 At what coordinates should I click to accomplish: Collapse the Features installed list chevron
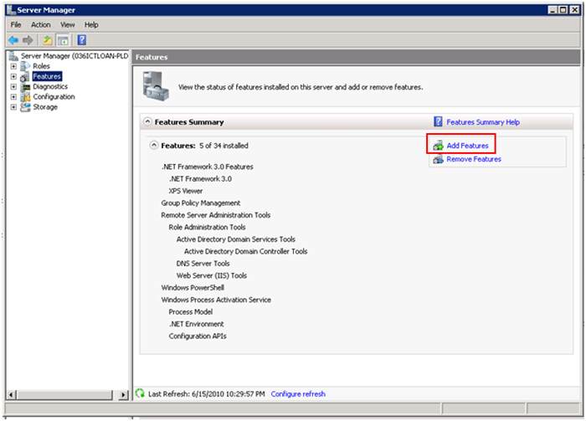[x=154, y=146]
